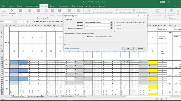Open the Финансовые functions button
Screen dimensions: 181x101
pyautogui.click(x=29, y=12)
